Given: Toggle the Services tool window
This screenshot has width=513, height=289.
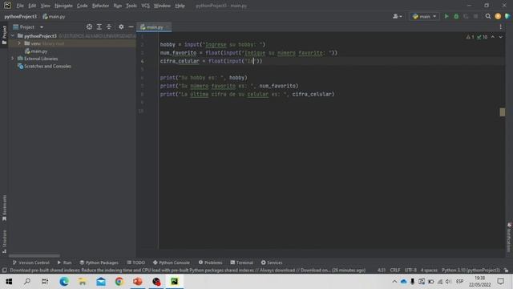Looking at the screenshot, I should point(272,263).
